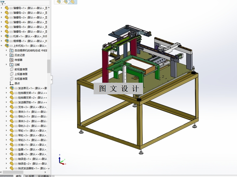Click the 传感器 folder icon
The width and height of the screenshot is (237, 177).
click(x=12, y=60)
